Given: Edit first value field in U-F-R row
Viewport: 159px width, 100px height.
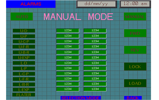Looking at the screenshot, I should point(68,47).
